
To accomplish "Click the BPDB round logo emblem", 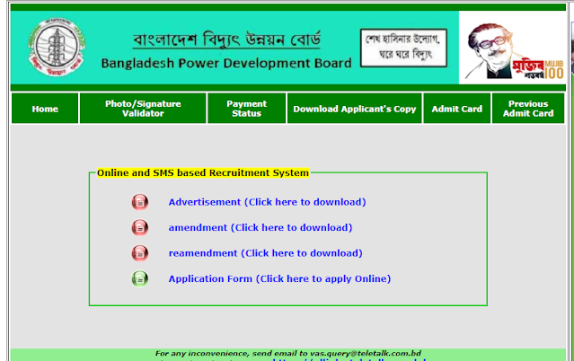I will [x=57, y=47].
